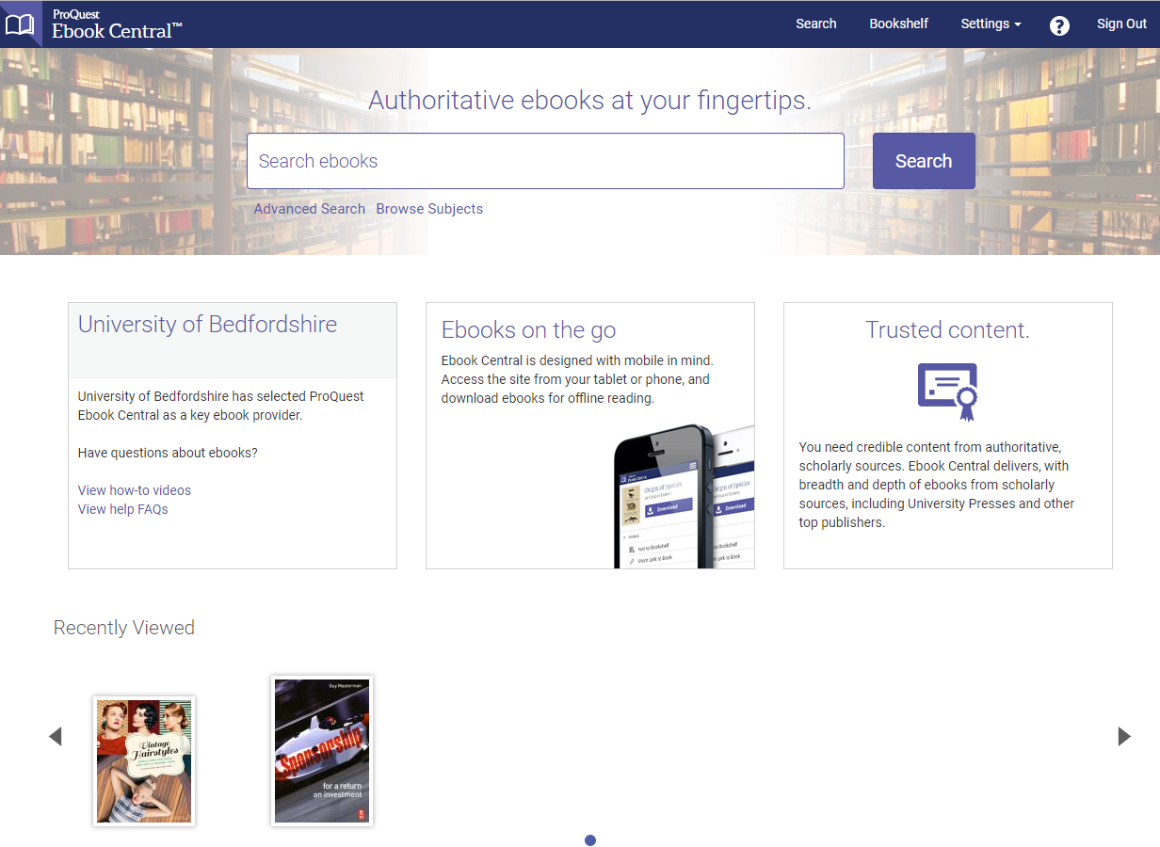Focus the Search ebooks input field
Viewport: 1160px width, 847px height.
pyautogui.click(x=545, y=161)
